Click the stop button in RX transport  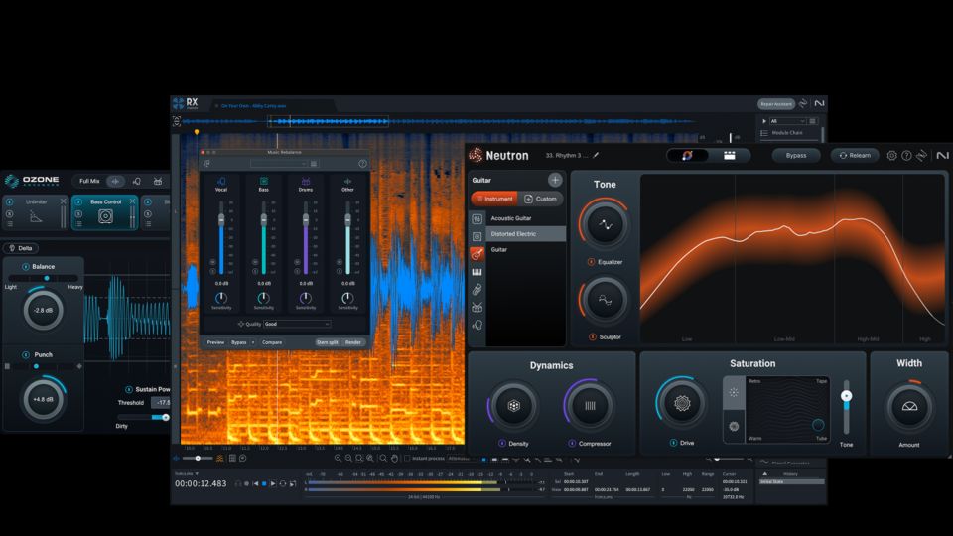click(x=264, y=483)
